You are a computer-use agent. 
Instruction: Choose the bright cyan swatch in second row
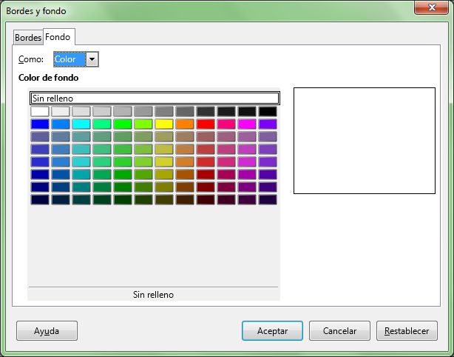click(81, 124)
